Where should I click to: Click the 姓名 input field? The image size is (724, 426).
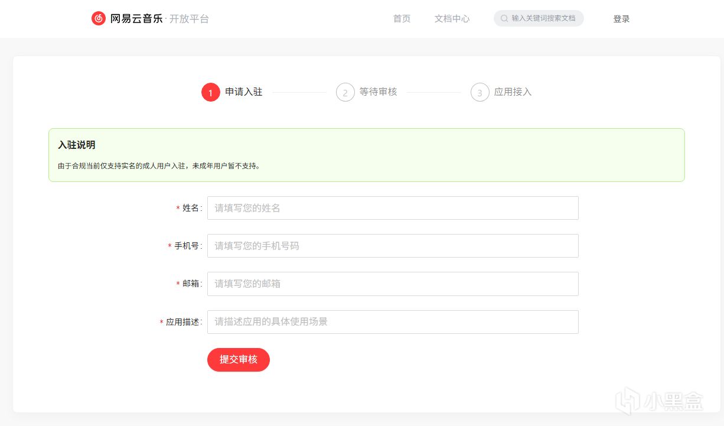(x=393, y=208)
